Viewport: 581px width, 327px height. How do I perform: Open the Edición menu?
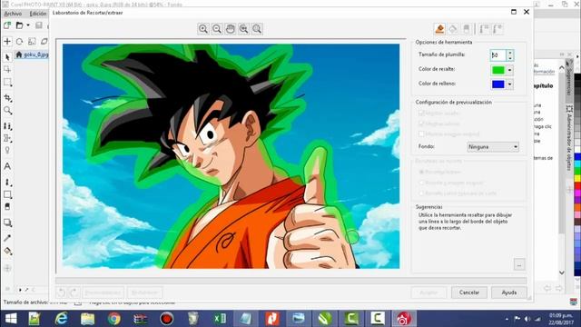[38, 14]
